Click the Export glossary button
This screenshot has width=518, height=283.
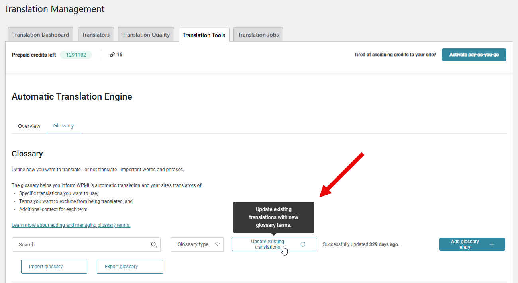coord(130,267)
